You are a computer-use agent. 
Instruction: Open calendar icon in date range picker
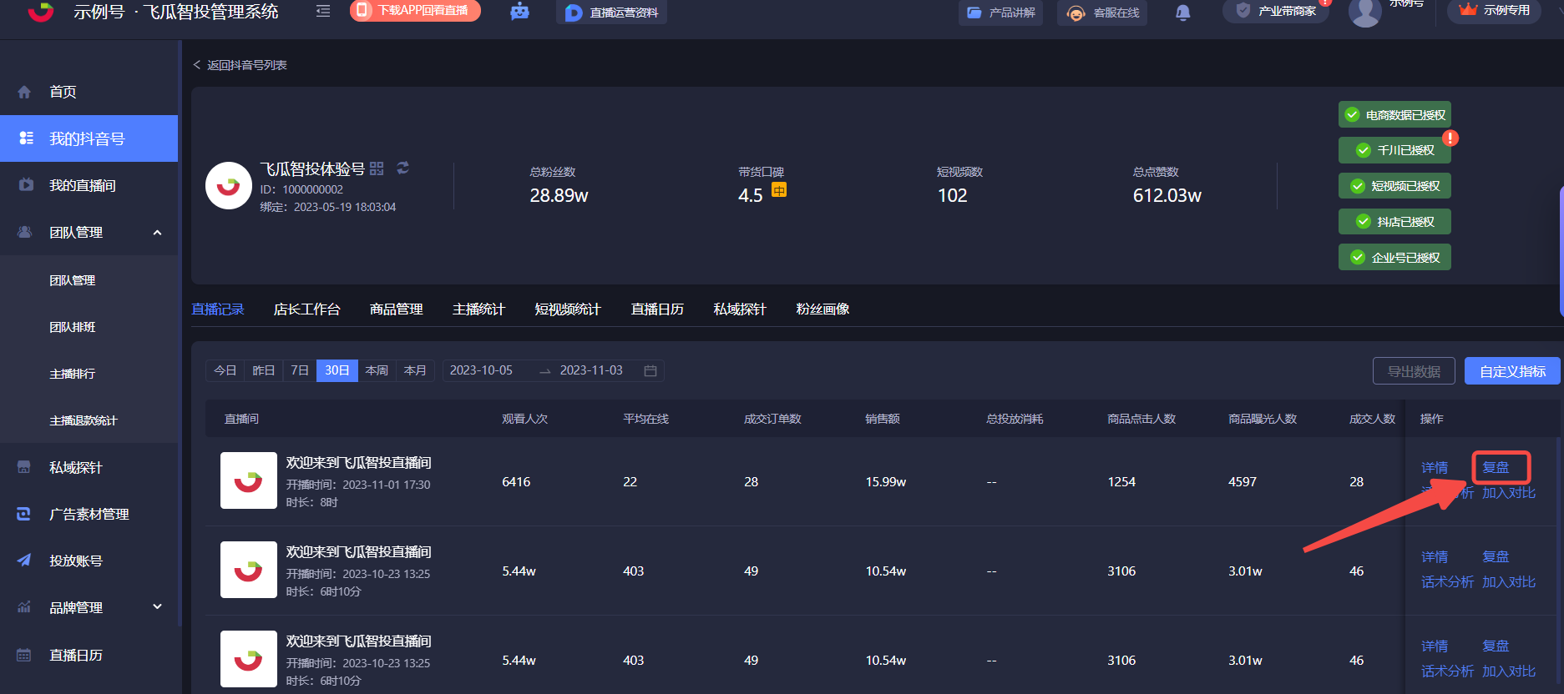tap(650, 370)
